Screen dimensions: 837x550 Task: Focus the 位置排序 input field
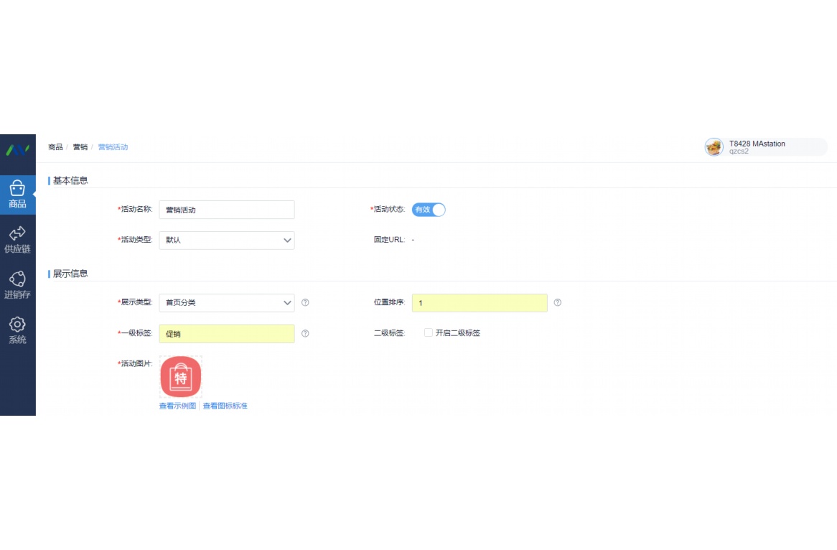pos(480,303)
